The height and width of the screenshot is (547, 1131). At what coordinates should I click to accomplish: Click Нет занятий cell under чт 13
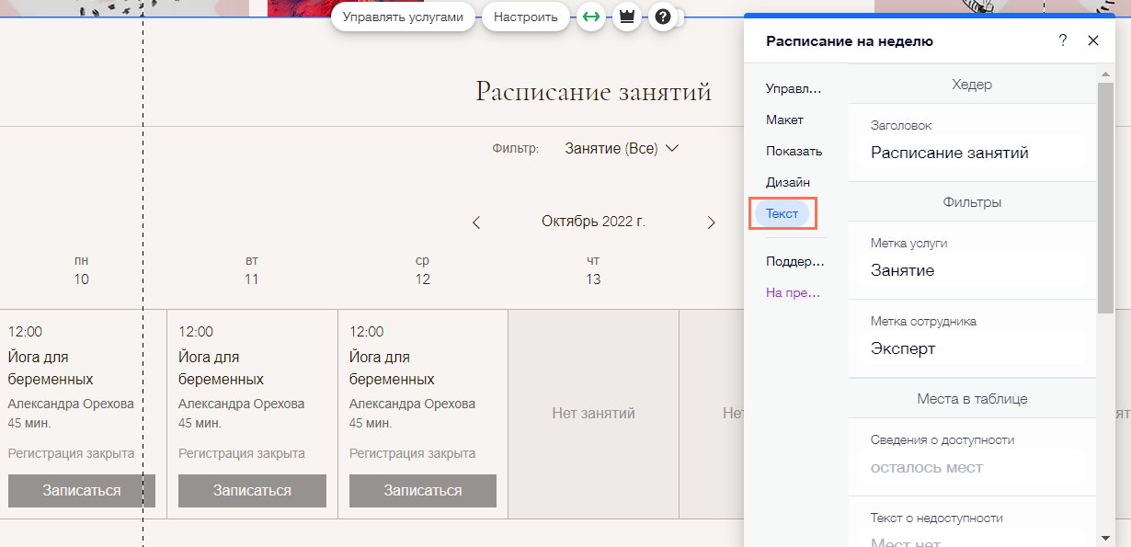tap(594, 414)
